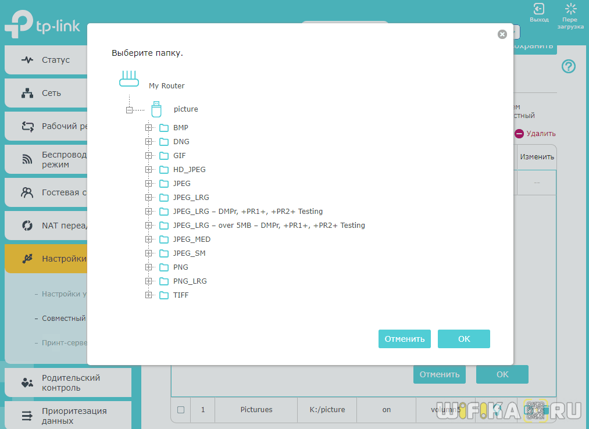Expand the PNG_LRG folder
This screenshot has width=589, height=429.
point(149,281)
